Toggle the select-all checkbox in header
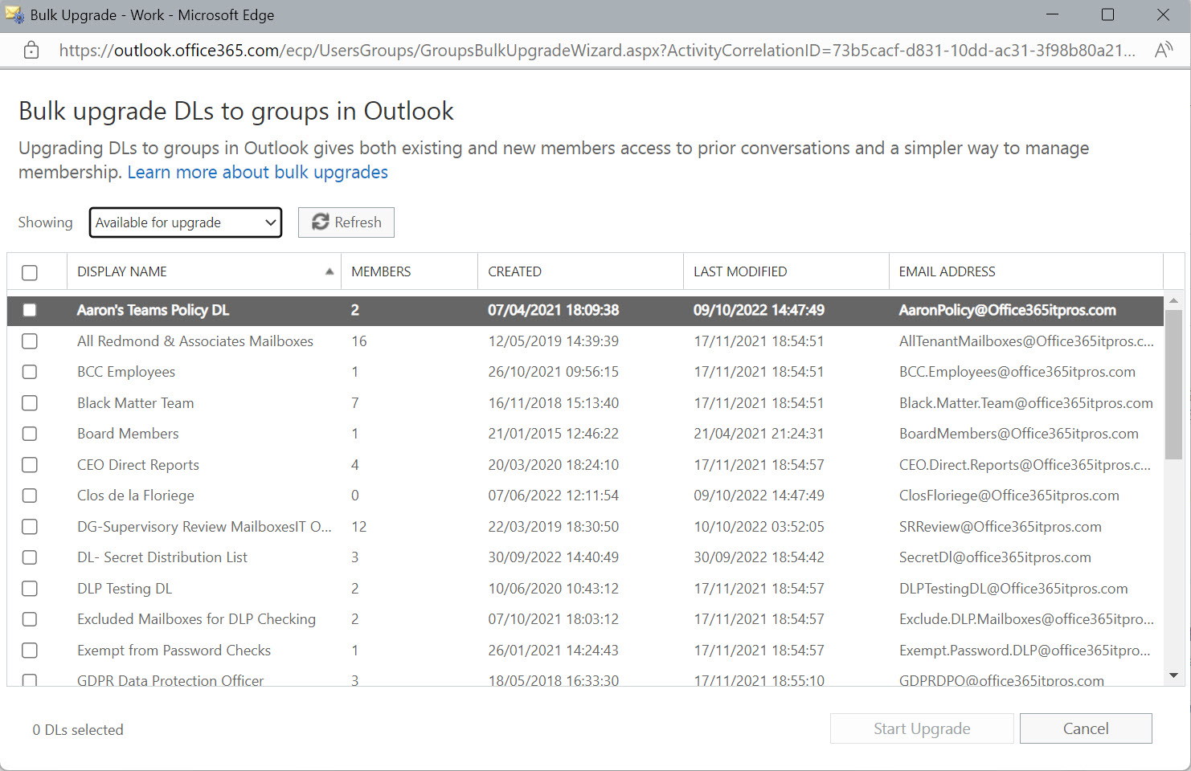Screen dimensions: 1191x771 point(30,272)
